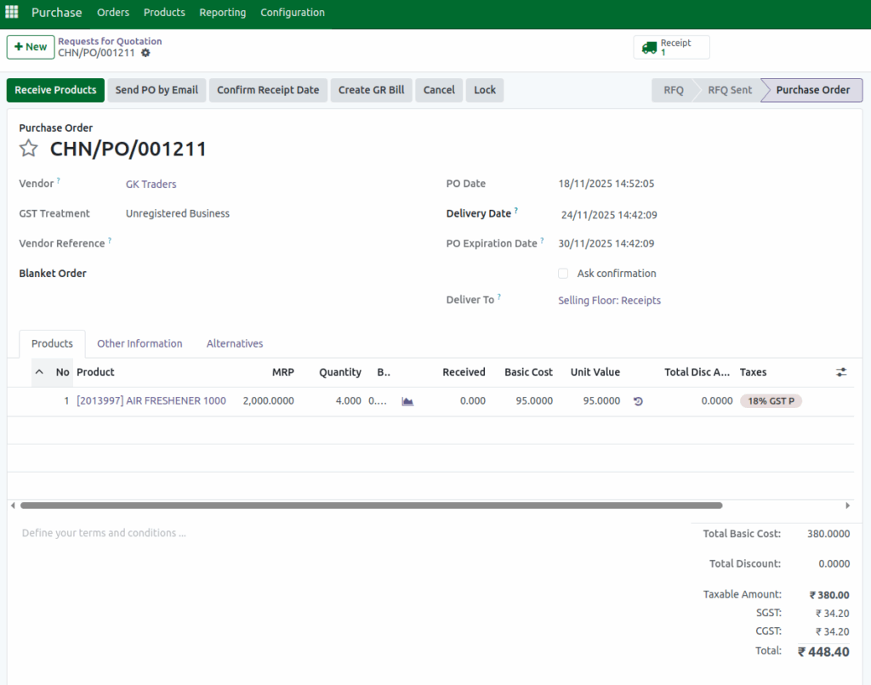Click the sort arrow on the No column

tap(38, 372)
